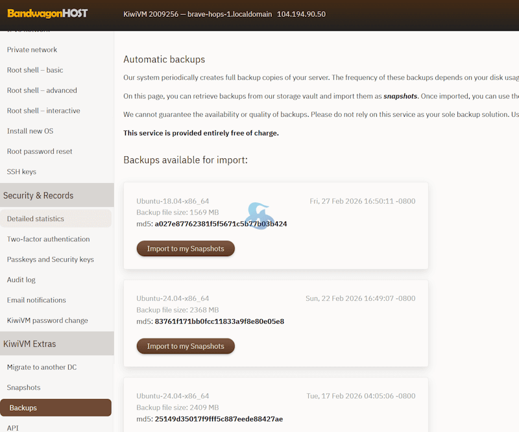The height and width of the screenshot is (432, 519).
Task: Open KiwiVM password change
Action: point(47,320)
